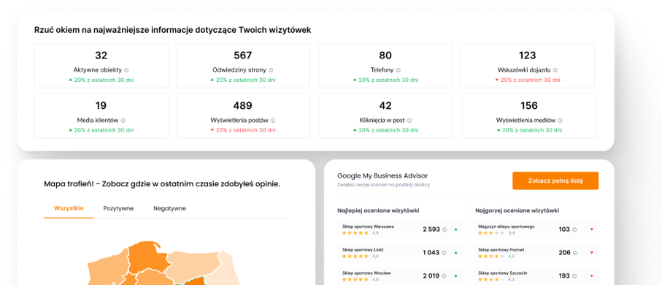
Task: Switch to the Negatywne tab
Action: click(x=170, y=208)
